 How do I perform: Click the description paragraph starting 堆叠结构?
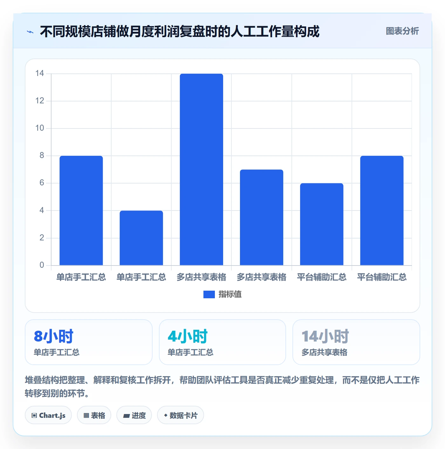point(222,387)
